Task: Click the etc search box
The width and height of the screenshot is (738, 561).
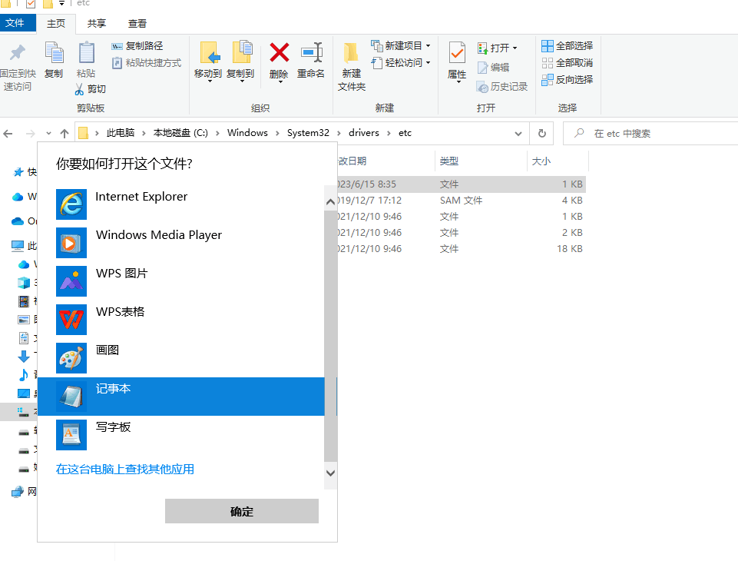Action: [650, 134]
